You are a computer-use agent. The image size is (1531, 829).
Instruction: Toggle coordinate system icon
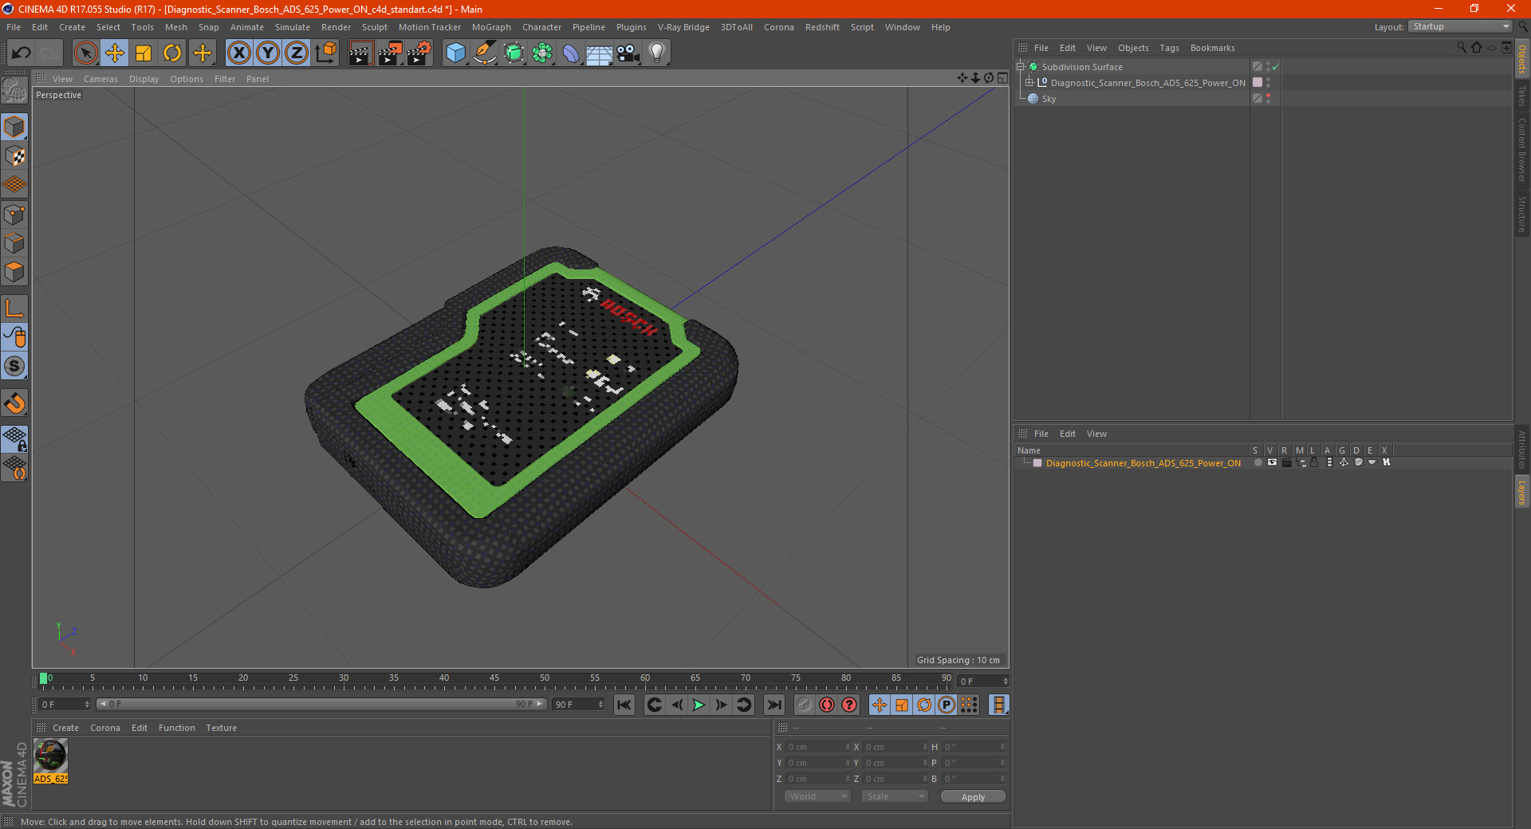tap(325, 53)
